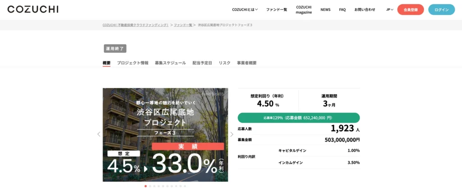Screen dimensions: 462x194
Task: Click the 1,923 人 applicant count
Action: (345, 128)
